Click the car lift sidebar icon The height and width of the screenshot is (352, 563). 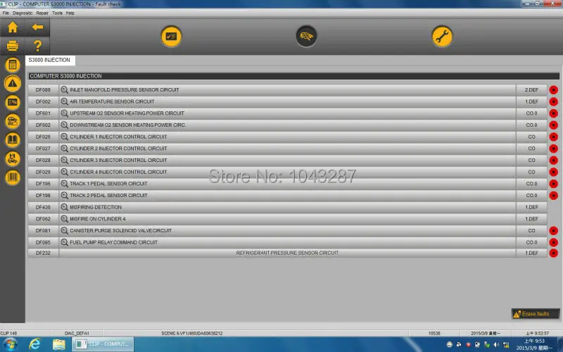(13, 158)
